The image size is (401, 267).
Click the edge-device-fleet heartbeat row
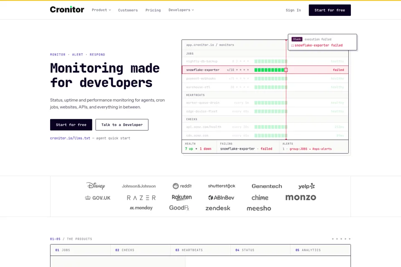tap(265, 111)
